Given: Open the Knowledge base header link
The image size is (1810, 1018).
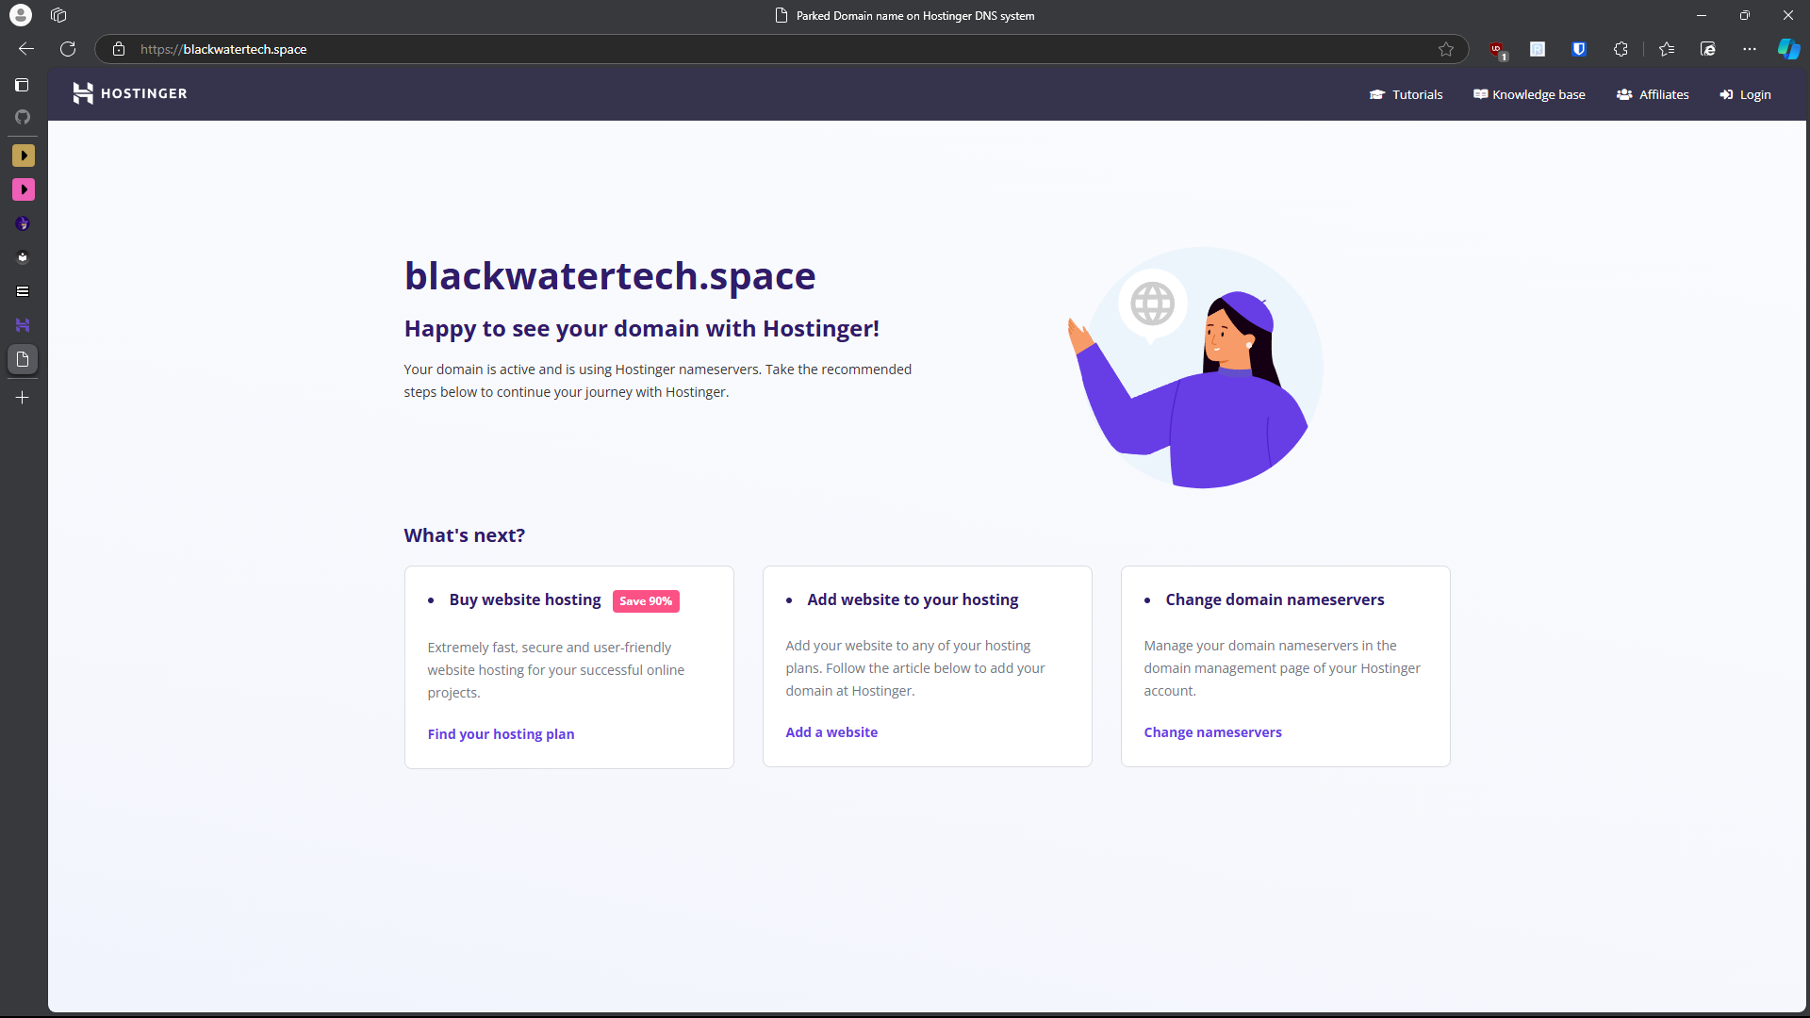Looking at the screenshot, I should [1529, 94].
